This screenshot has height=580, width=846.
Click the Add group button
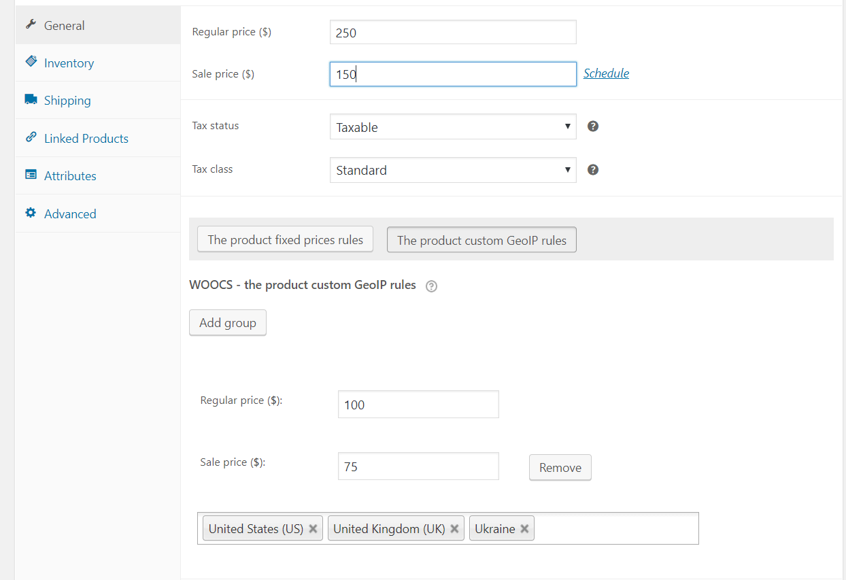pos(228,323)
